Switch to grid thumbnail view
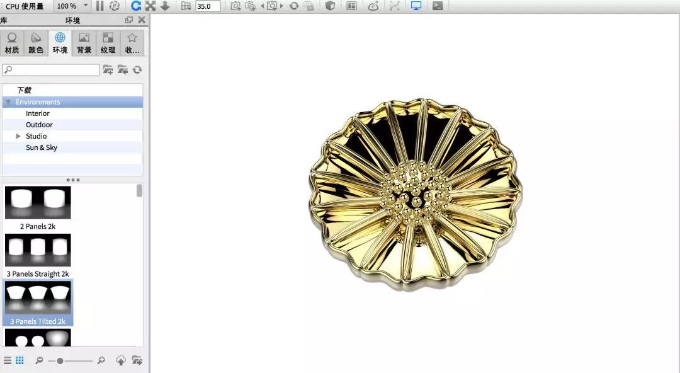Image resolution: width=680 pixels, height=373 pixels. tap(20, 360)
